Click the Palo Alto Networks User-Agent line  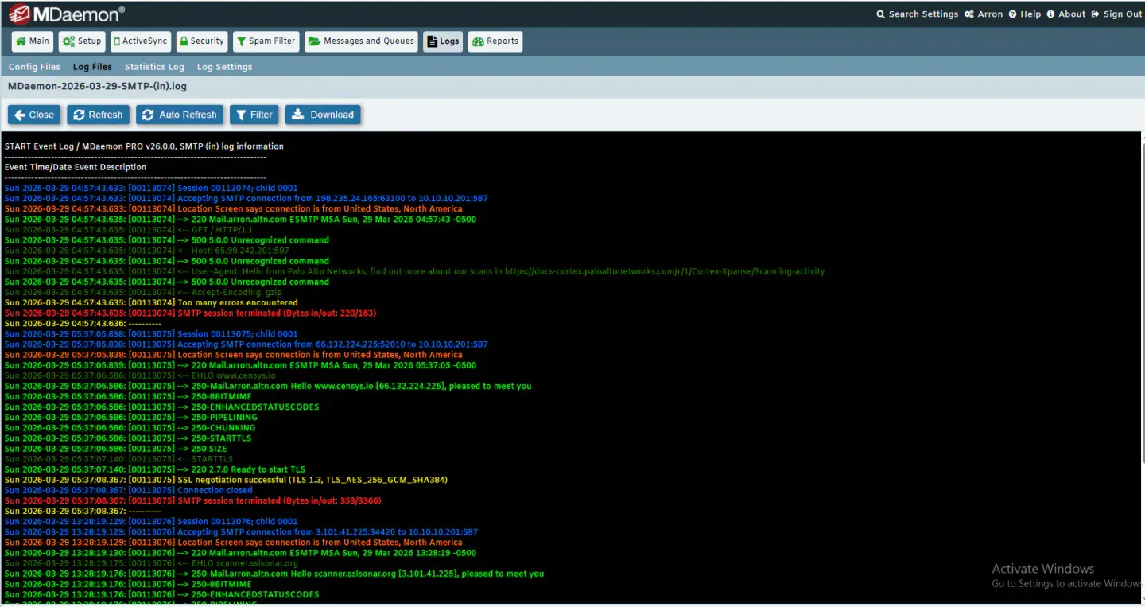[415, 271]
